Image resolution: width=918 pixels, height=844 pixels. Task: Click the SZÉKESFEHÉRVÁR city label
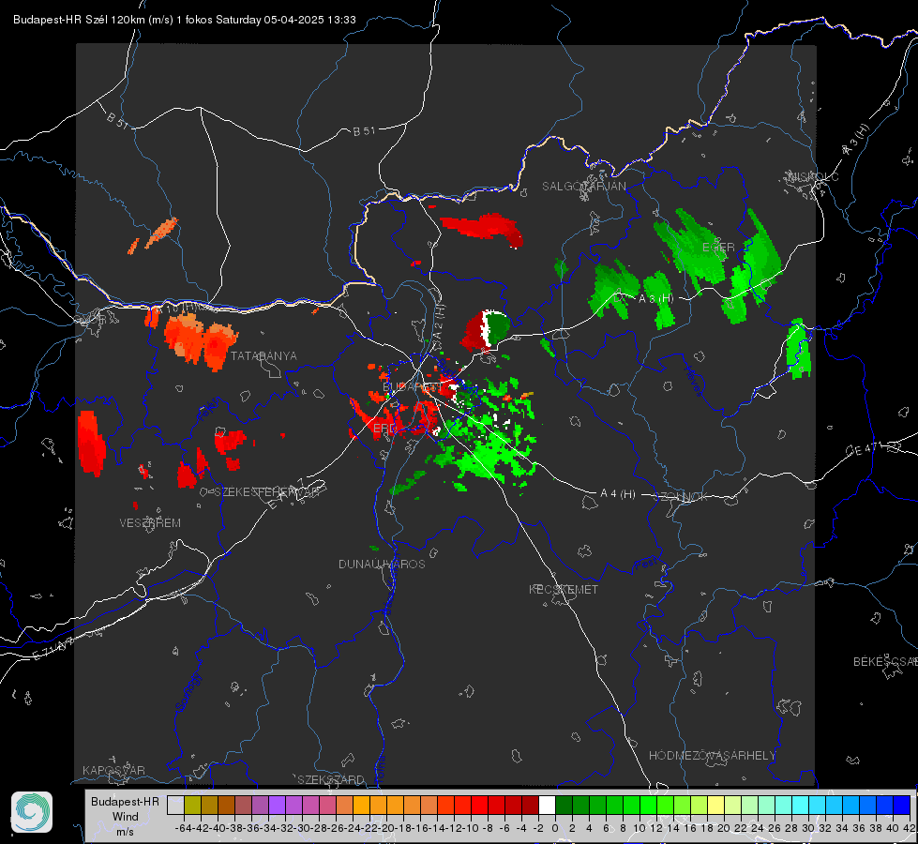point(269,492)
